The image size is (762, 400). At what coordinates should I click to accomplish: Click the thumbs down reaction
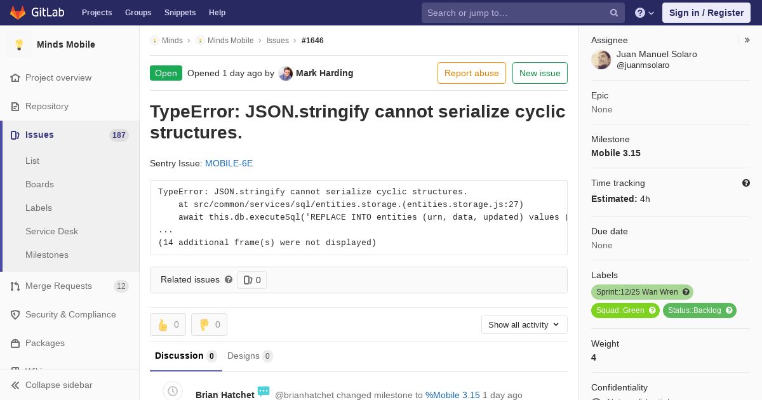(x=209, y=324)
